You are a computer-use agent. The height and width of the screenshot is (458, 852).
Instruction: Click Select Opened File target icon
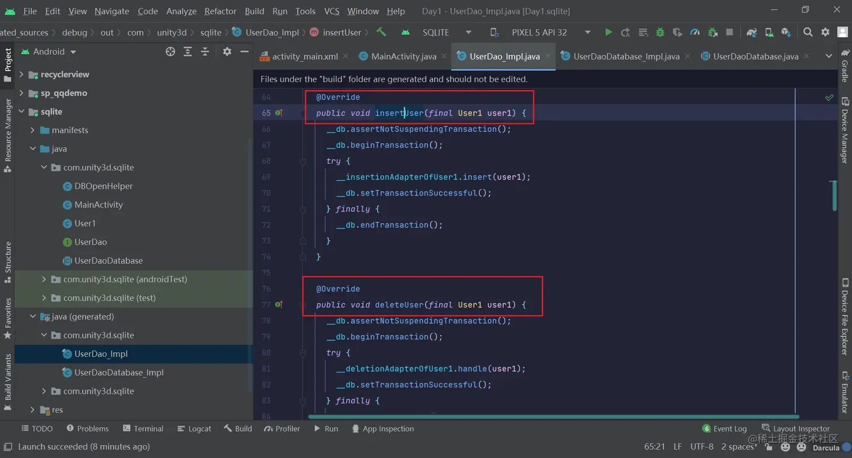click(170, 51)
